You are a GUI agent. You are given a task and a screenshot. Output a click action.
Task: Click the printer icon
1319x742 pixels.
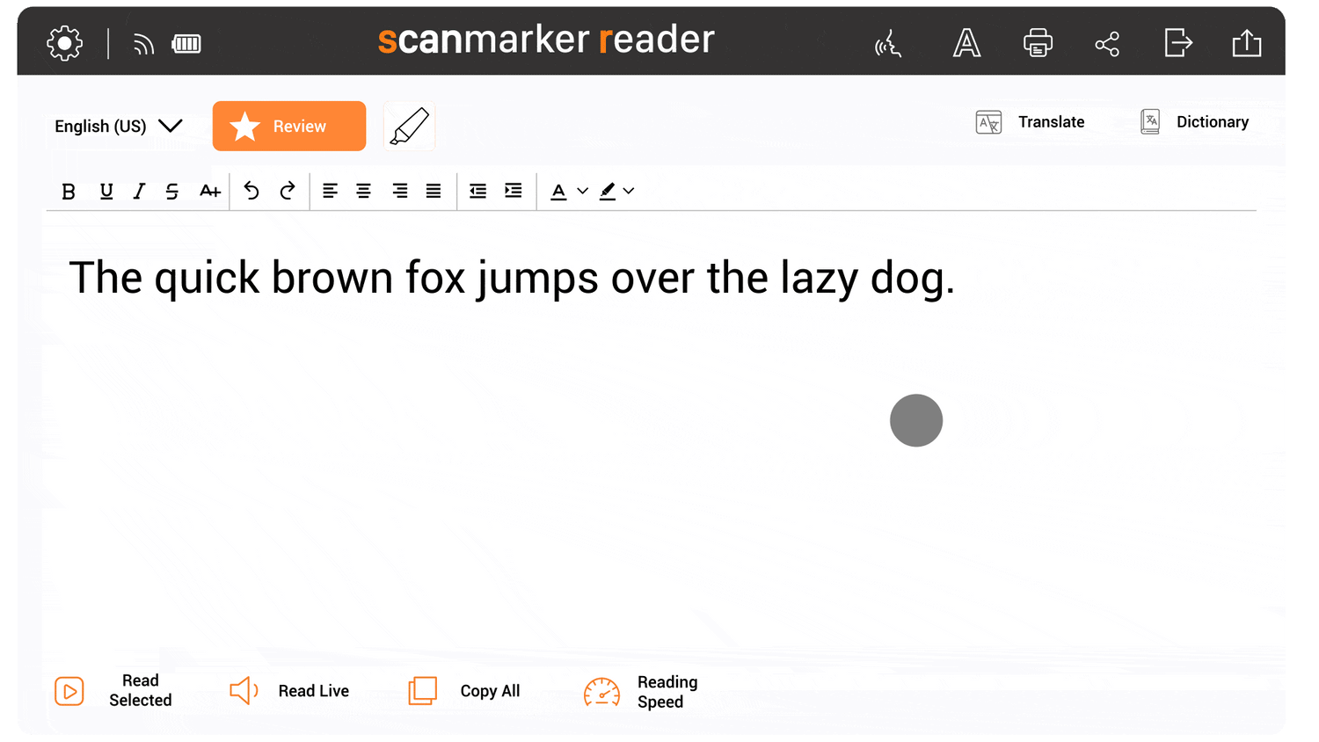click(x=1038, y=43)
